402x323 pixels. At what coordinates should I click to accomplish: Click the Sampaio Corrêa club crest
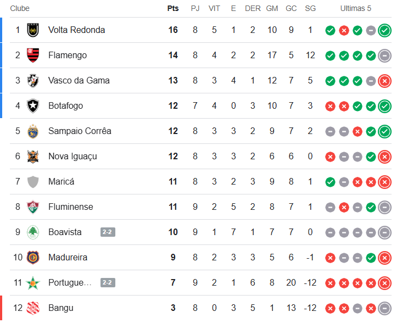point(33,131)
